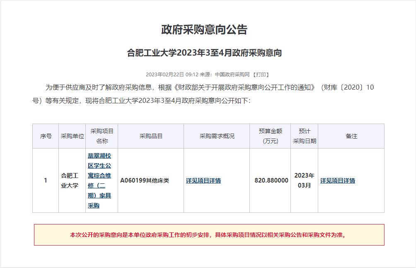This screenshot has height=268, width=416.
Task: Select the 采购品目 column header
Action: click(151, 136)
